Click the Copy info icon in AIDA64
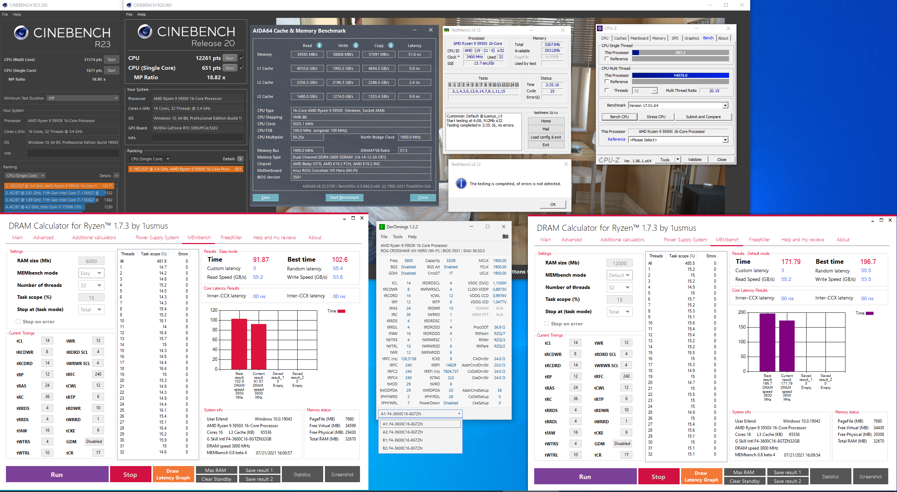Screen dimensions: 897x492 pyautogui.click(x=391, y=45)
